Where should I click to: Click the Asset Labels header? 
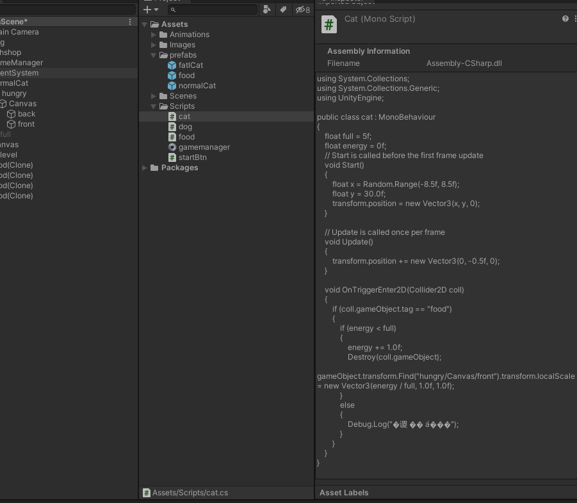pyautogui.click(x=344, y=493)
